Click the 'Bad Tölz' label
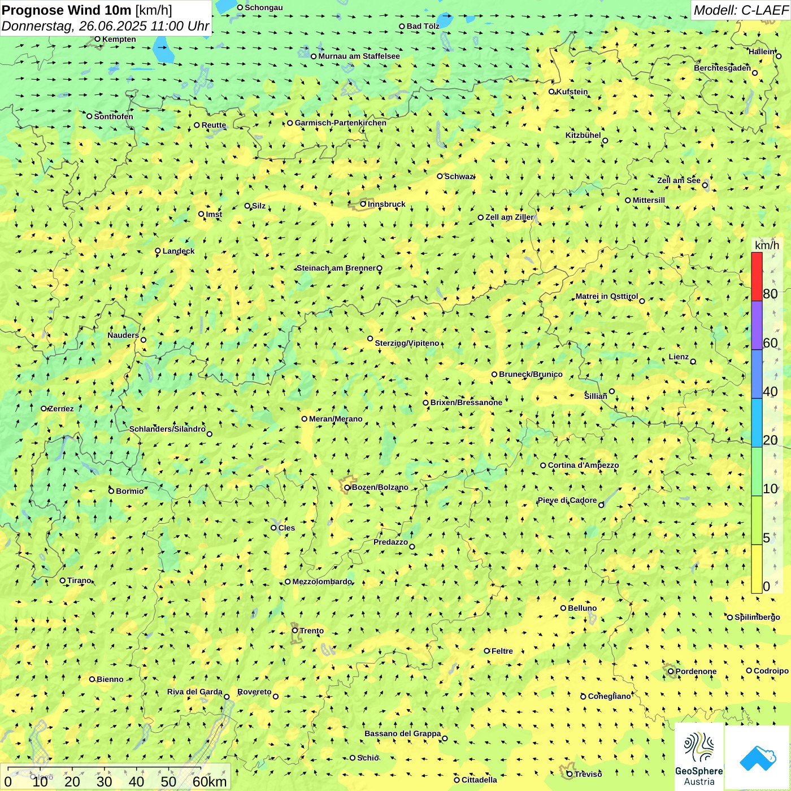Image resolution: width=791 pixels, height=791 pixels. pyautogui.click(x=423, y=26)
